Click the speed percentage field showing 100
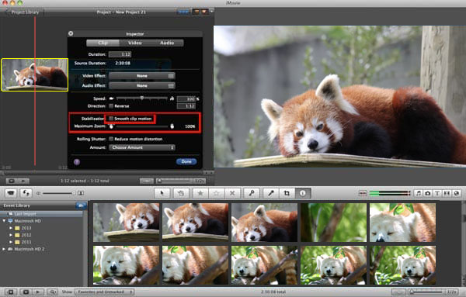466x297 pixels. coord(186,98)
